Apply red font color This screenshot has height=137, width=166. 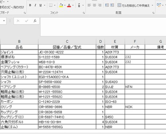click(x=69, y=5)
